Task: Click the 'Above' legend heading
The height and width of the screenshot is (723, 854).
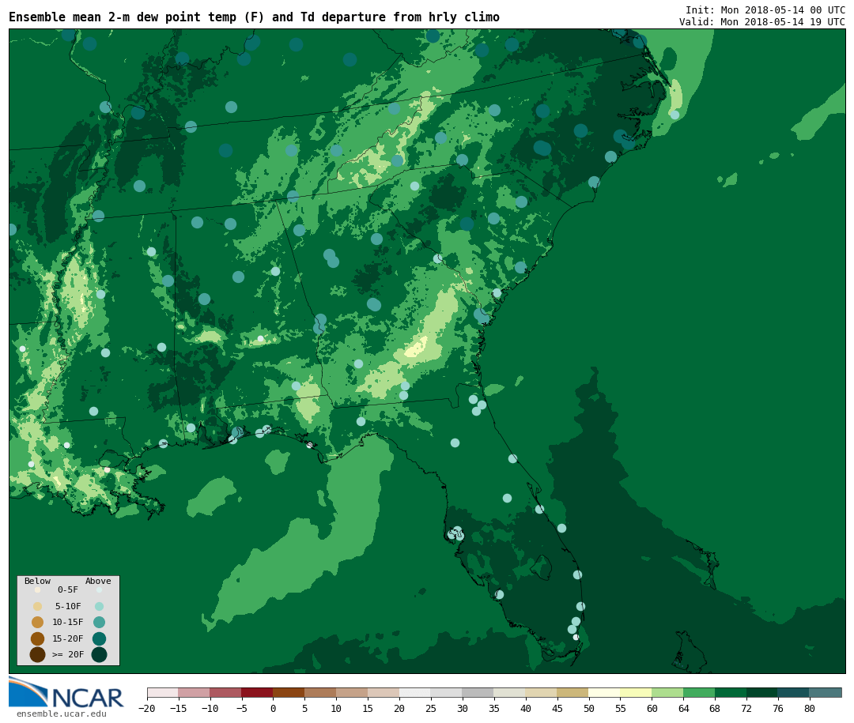Action: tap(98, 581)
